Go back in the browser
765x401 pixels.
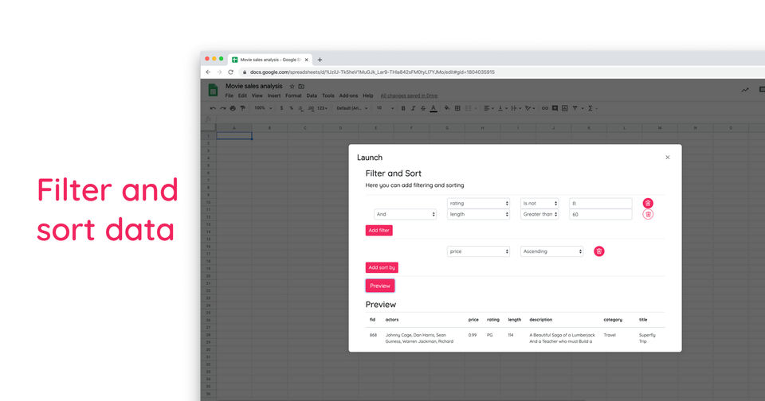pyautogui.click(x=208, y=72)
